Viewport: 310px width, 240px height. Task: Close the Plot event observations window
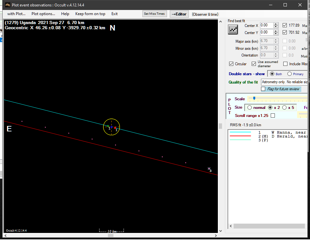click(300, 5)
